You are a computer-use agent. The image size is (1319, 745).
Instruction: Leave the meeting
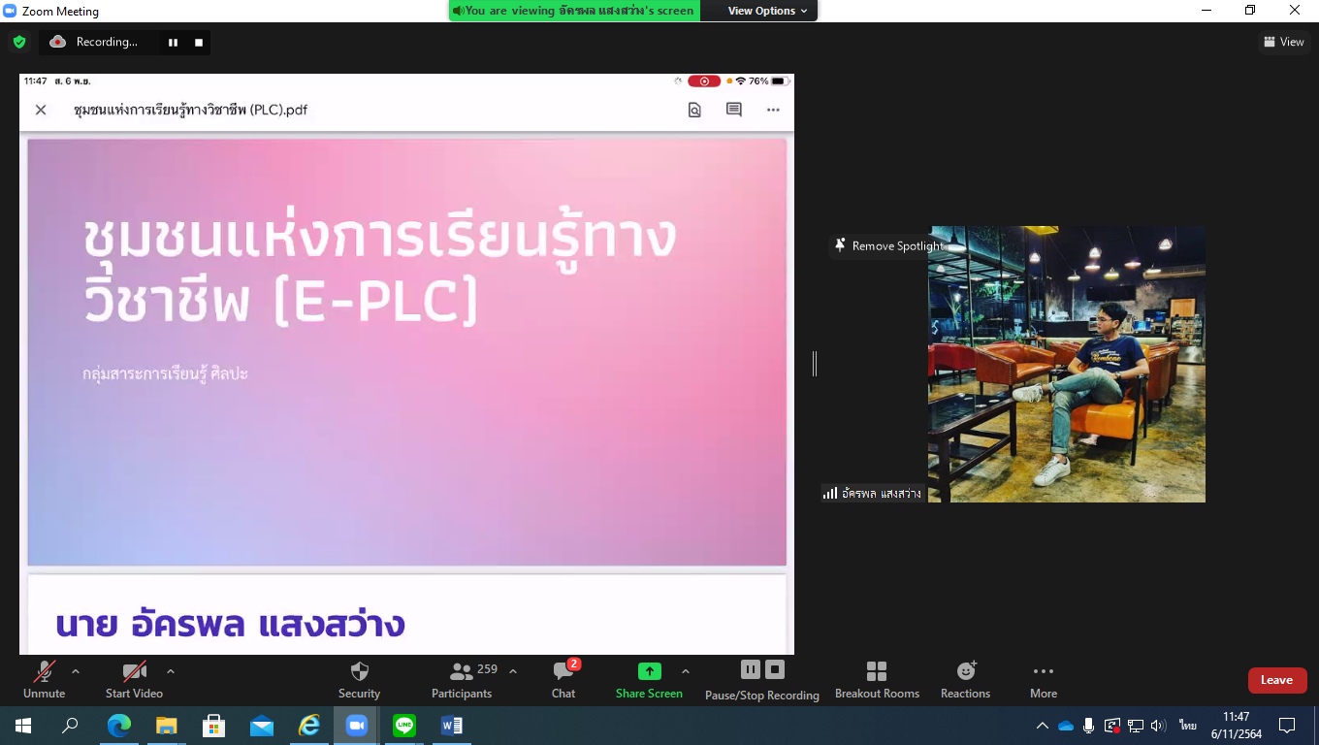click(1276, 680)
